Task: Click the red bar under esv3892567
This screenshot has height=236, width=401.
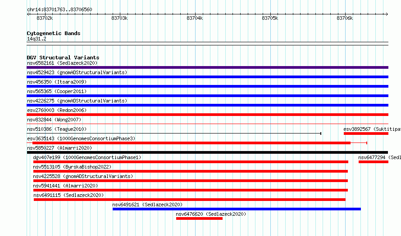Action: [366, 134]
